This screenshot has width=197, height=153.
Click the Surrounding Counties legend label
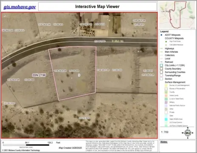point(175,72)
